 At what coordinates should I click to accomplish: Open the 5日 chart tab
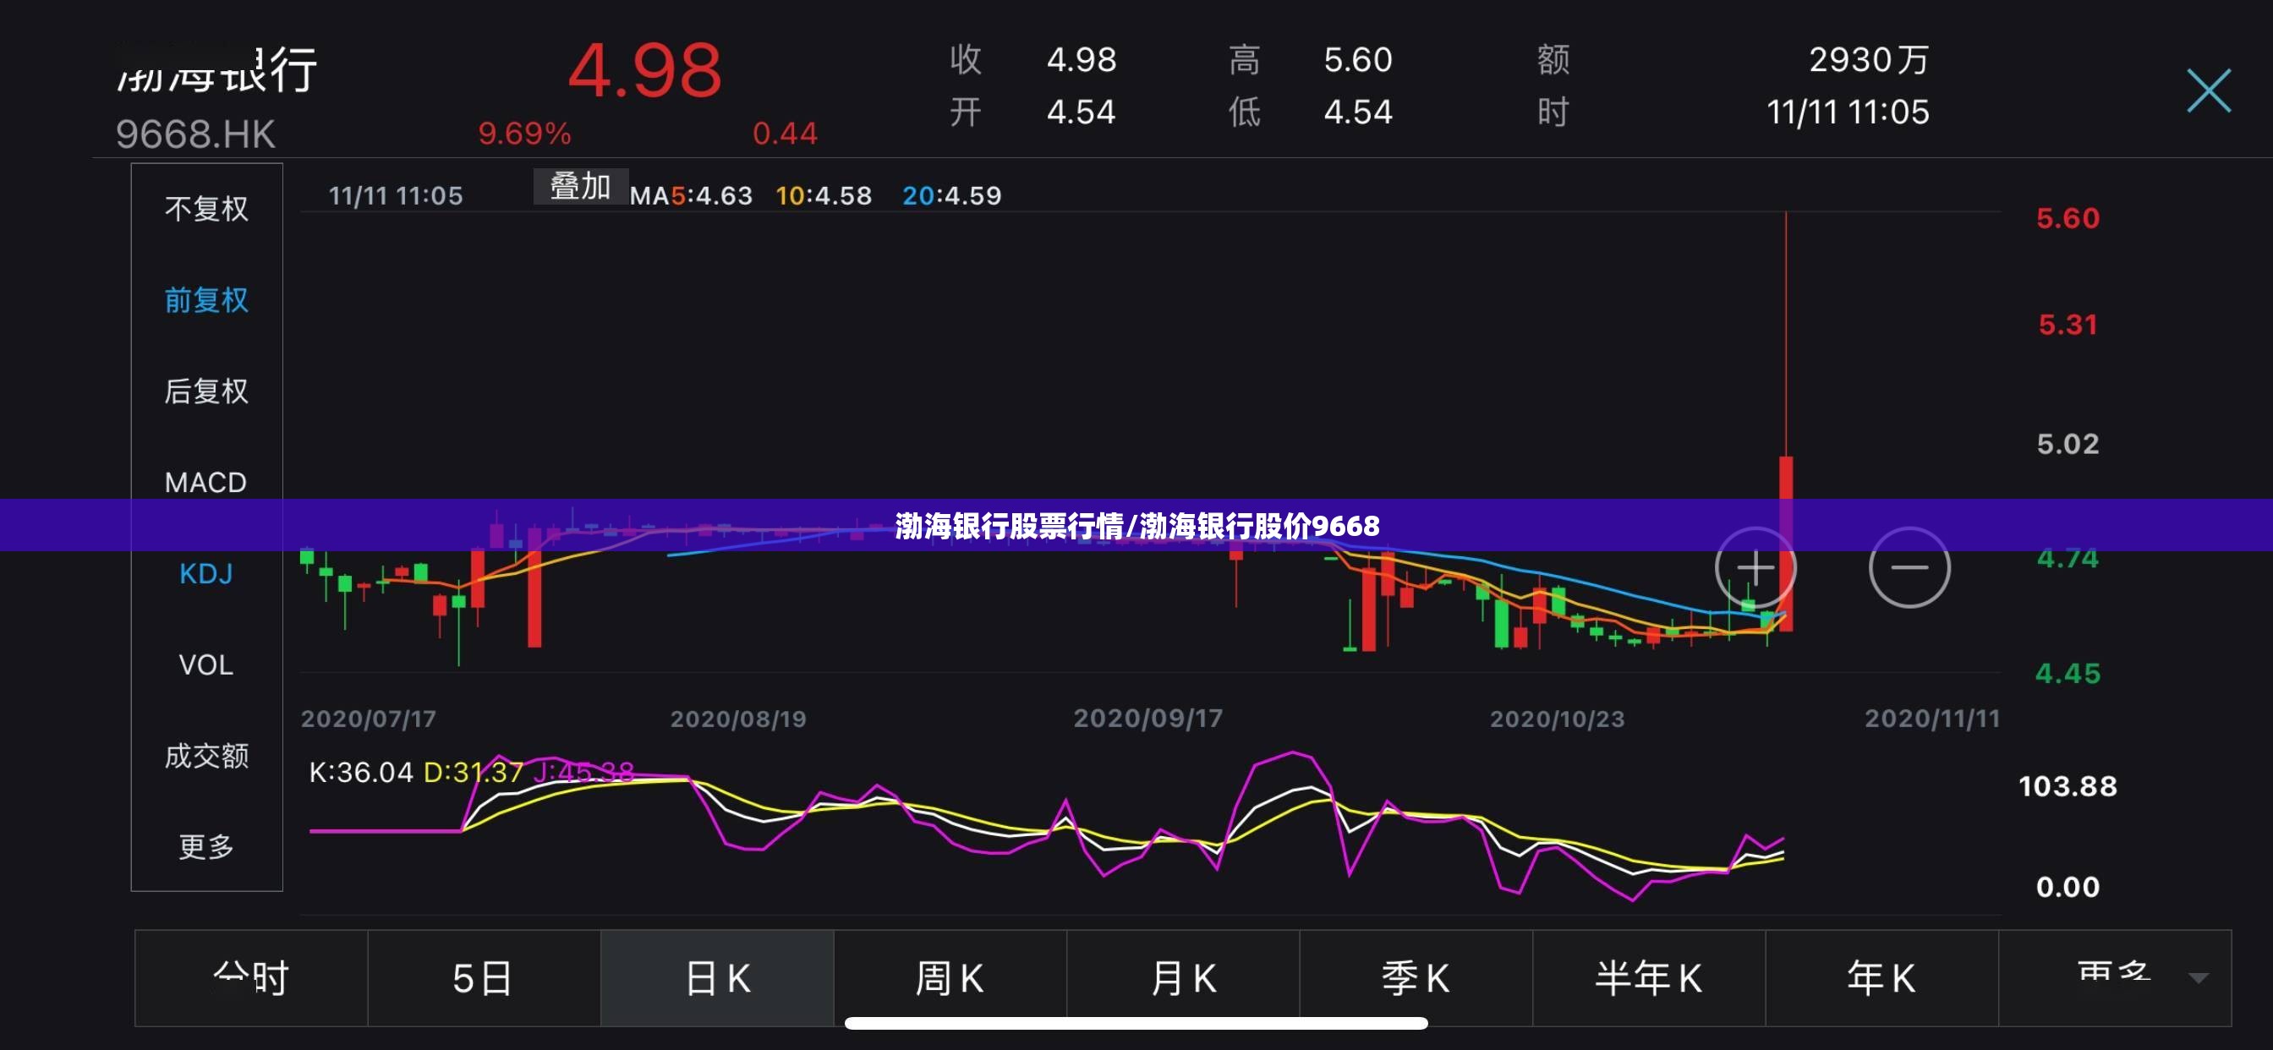[484, 977]
